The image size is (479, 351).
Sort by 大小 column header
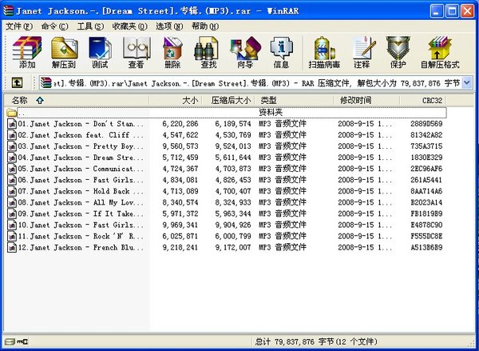[x=176, y=101]
